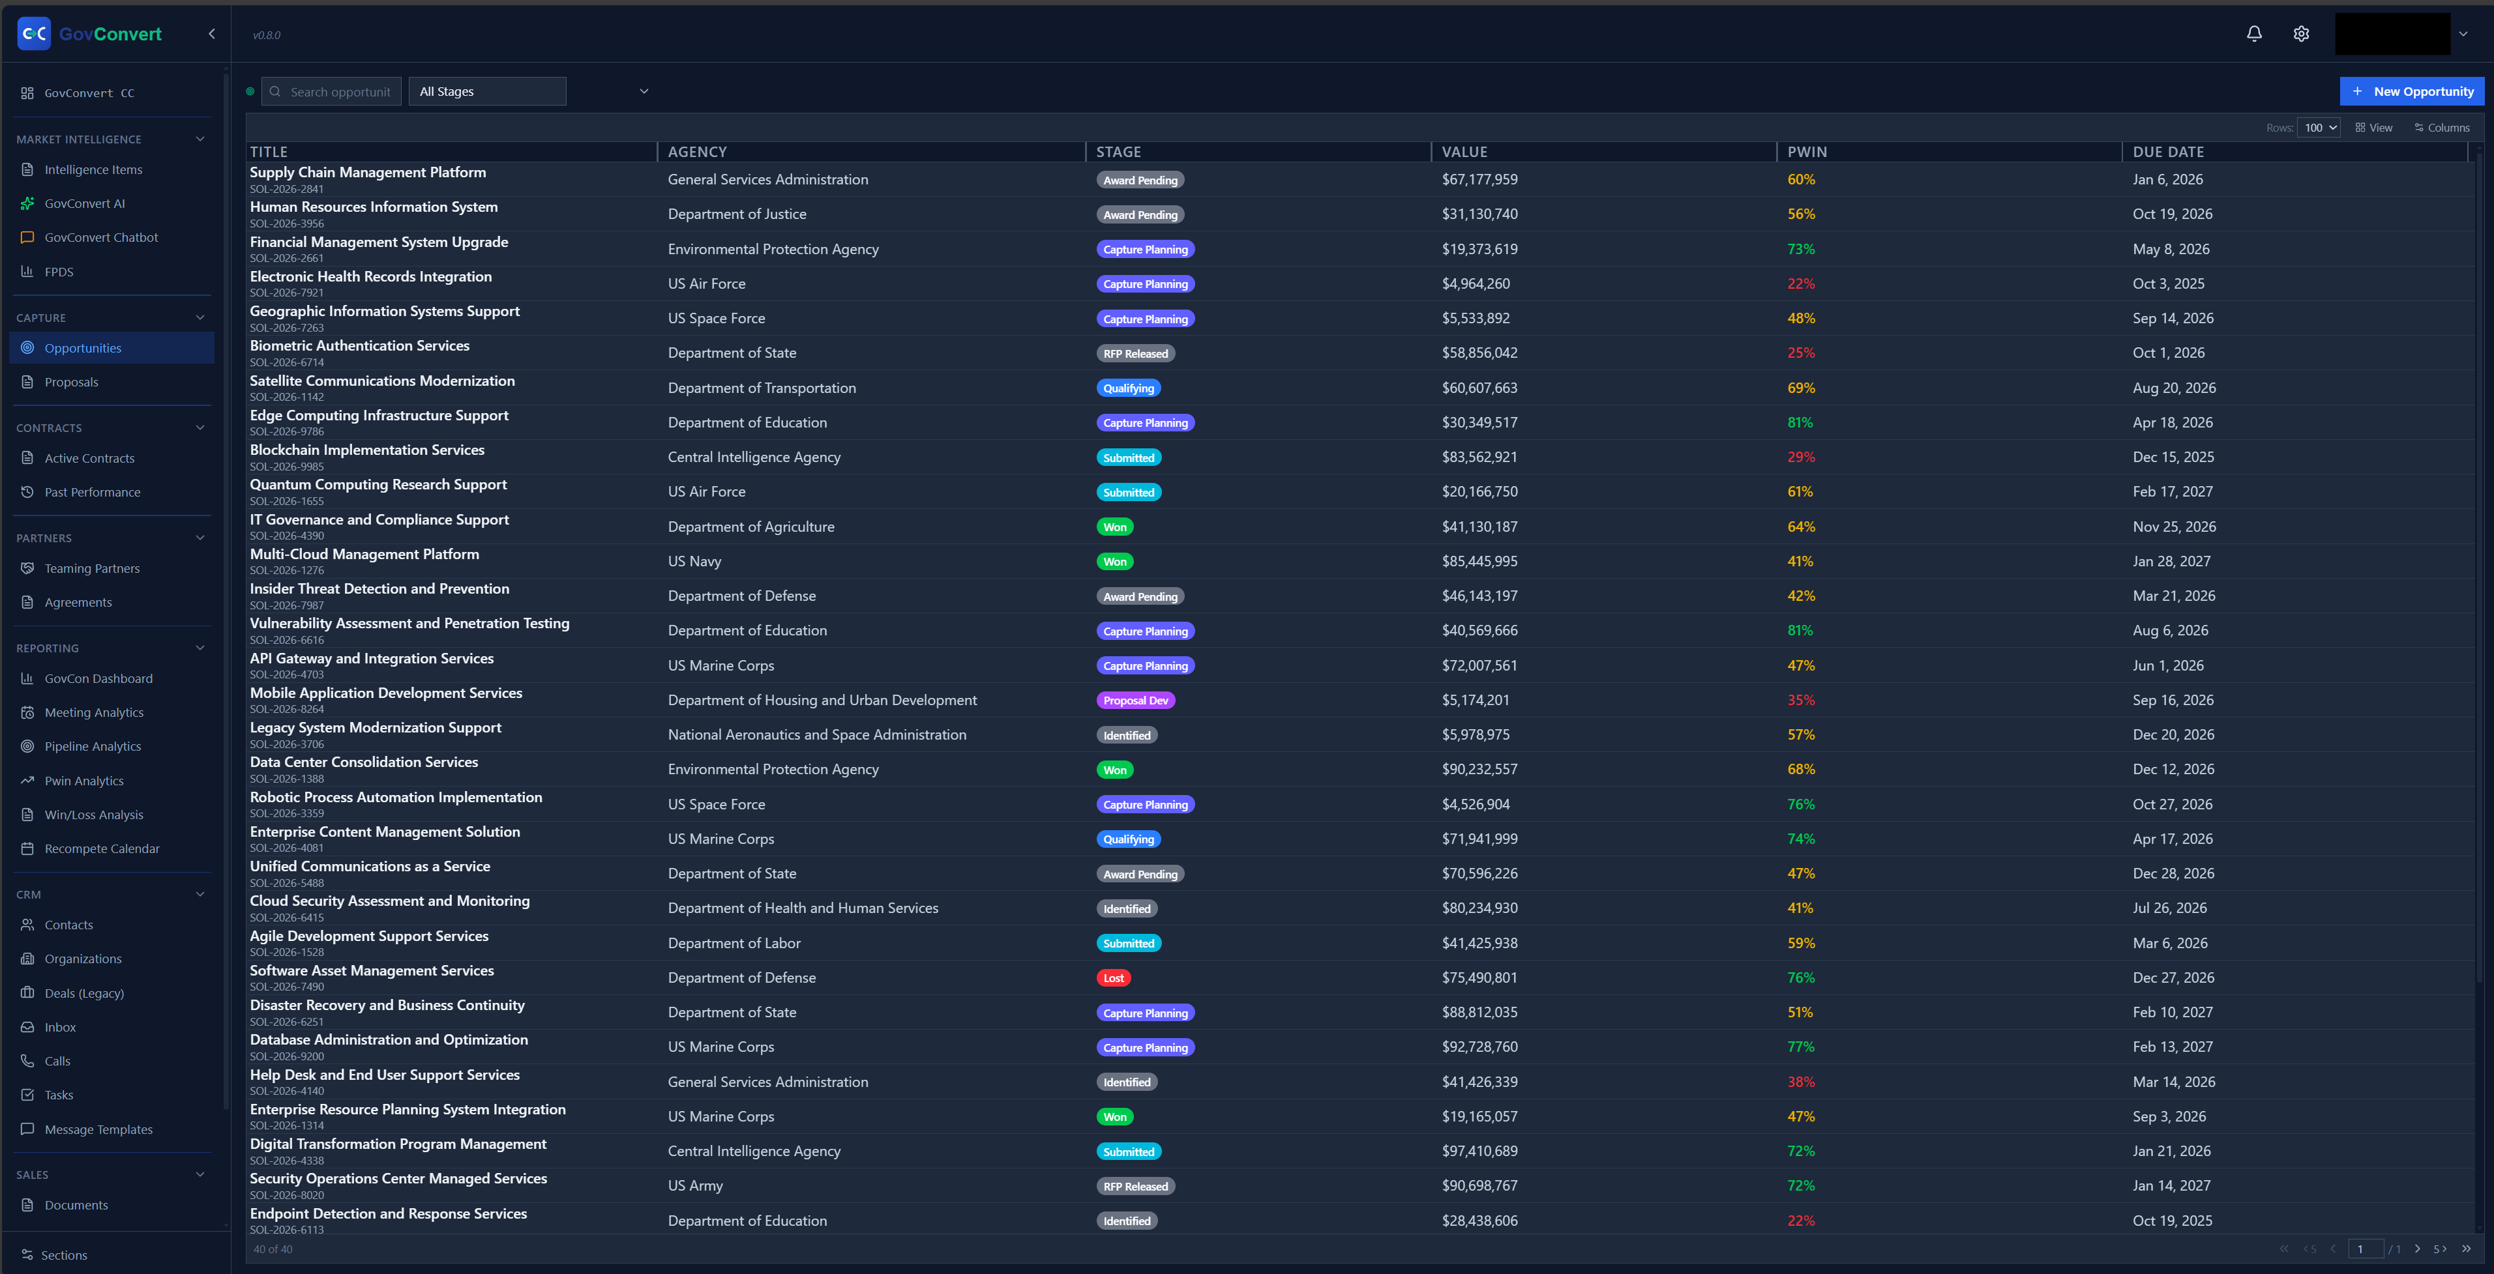The width and height of the screenshot is (2494, 1274).
Task: Click the New Opportunity button
Action: [2412, 91]
